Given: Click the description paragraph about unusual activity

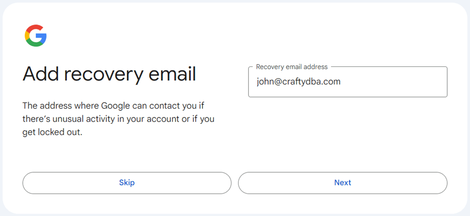Looking at the screenshot, I should (x=118, y=119).
